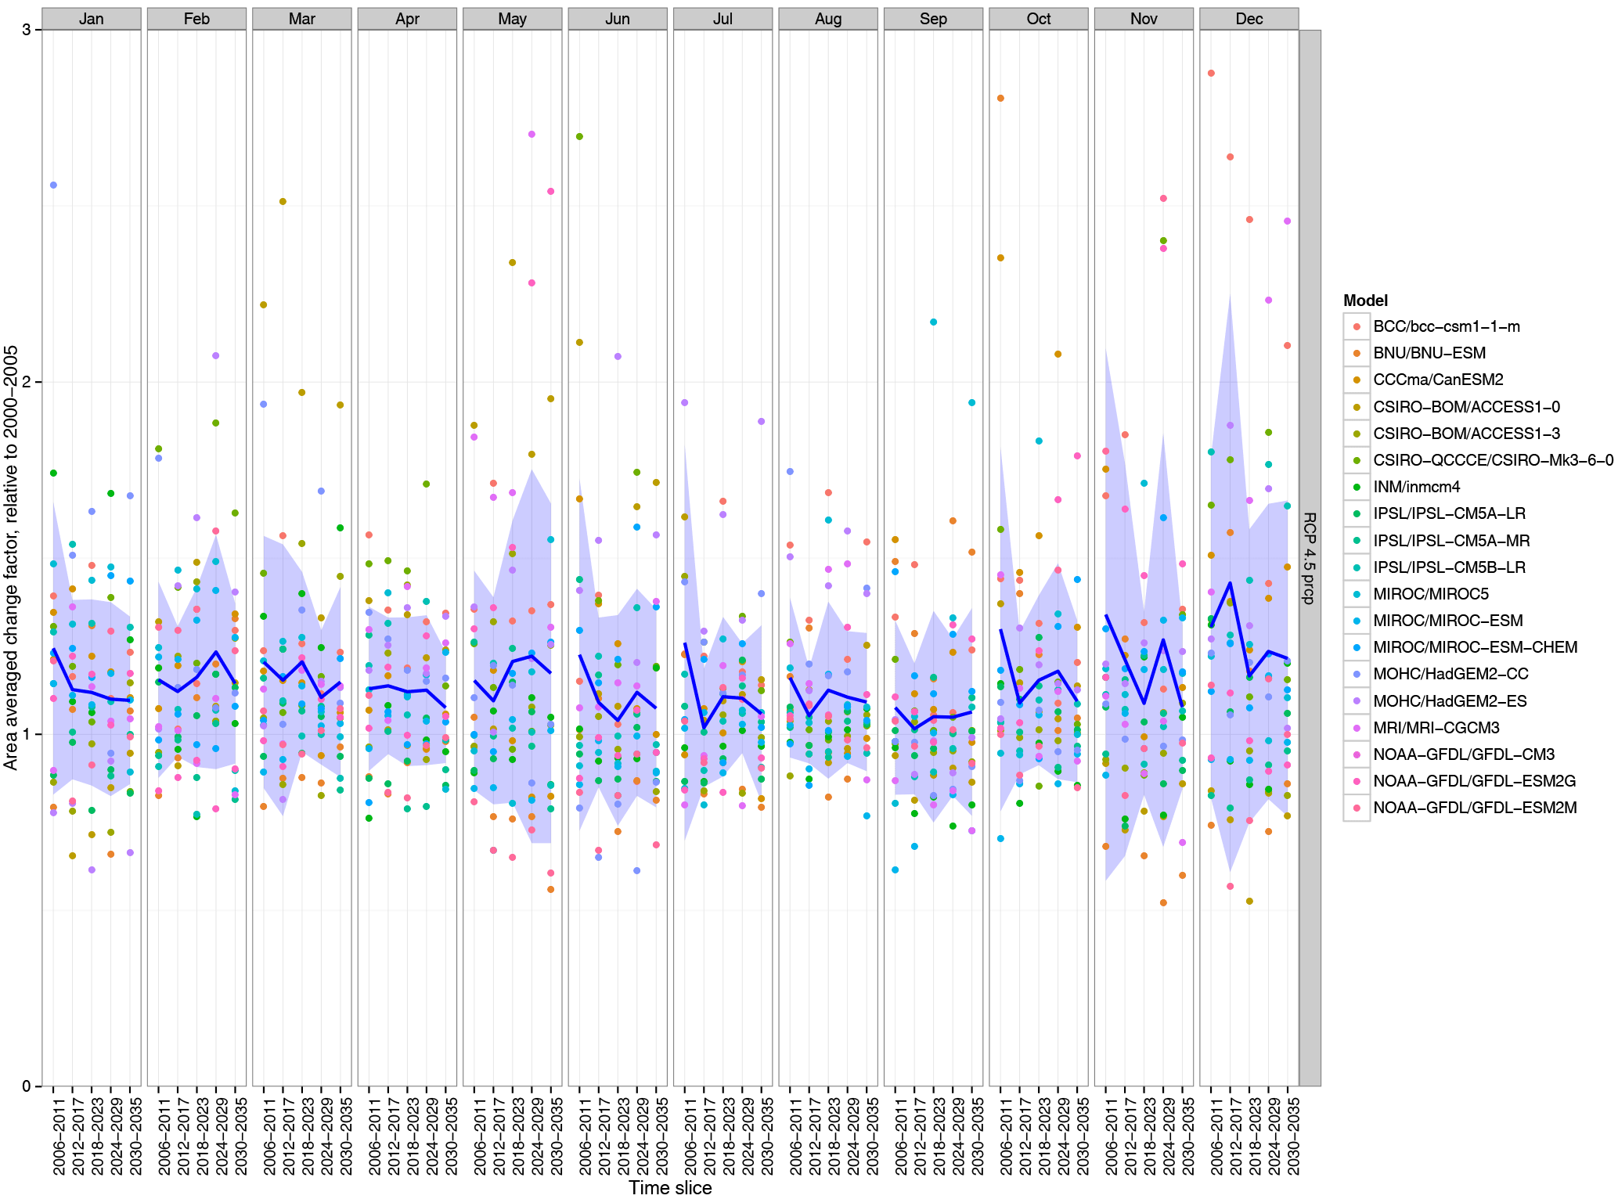Click the Model legend title

pyautogui.click(x=1365, y=301)
